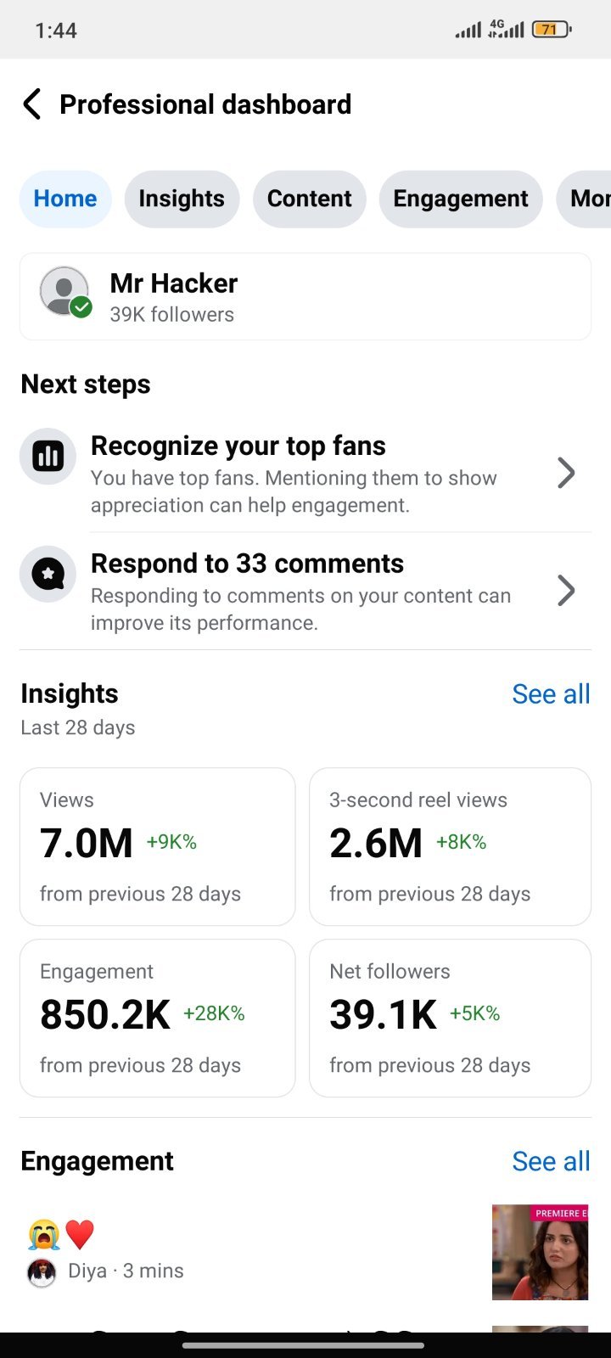Tap Diya's small profile picture
Image resolution: width=611 pixels, height=1358 pixels.
(42, 1272)
